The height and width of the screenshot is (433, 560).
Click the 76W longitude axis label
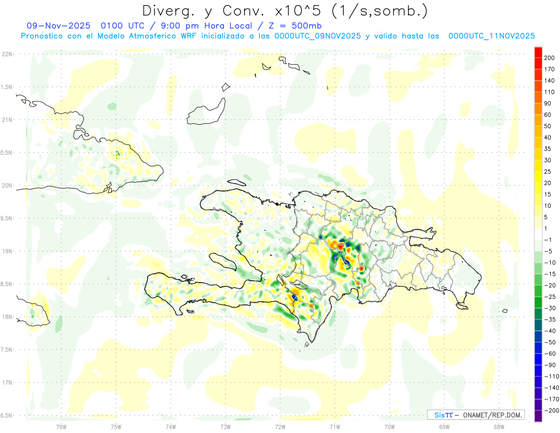pyautogui.click(x=61, y=426)
